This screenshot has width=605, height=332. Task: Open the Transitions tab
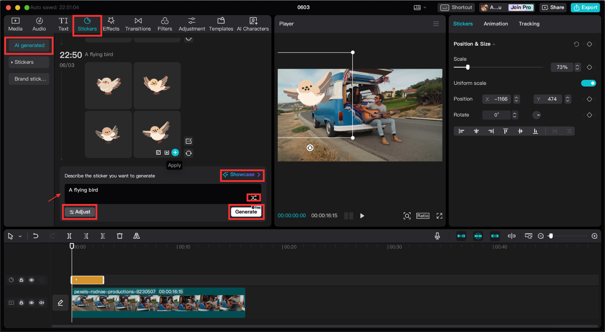coord(138,24)
